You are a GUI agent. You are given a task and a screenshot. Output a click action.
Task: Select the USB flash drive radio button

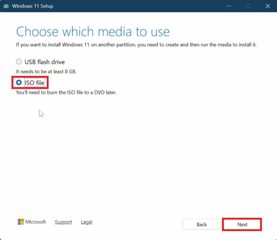click(19, 62)
